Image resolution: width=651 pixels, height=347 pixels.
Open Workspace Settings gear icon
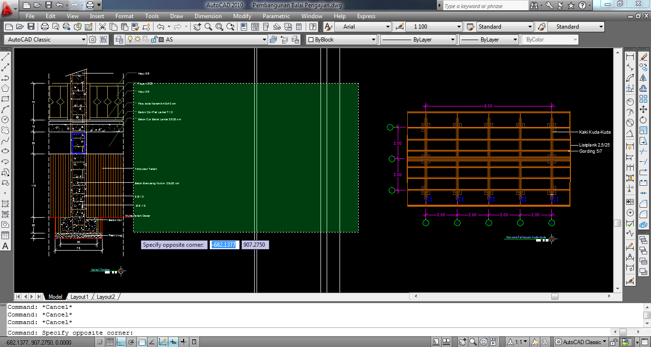point(93,40)
